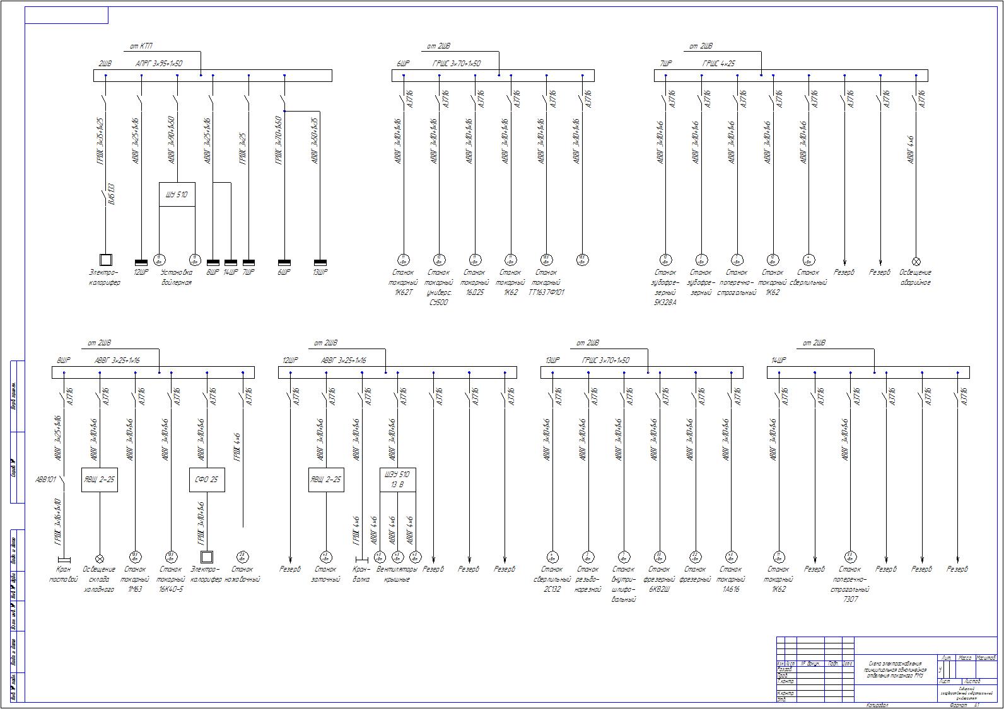1004x709 pixels.
Task: Select the "Копировал" text below title block
Action: pos(877,705)
